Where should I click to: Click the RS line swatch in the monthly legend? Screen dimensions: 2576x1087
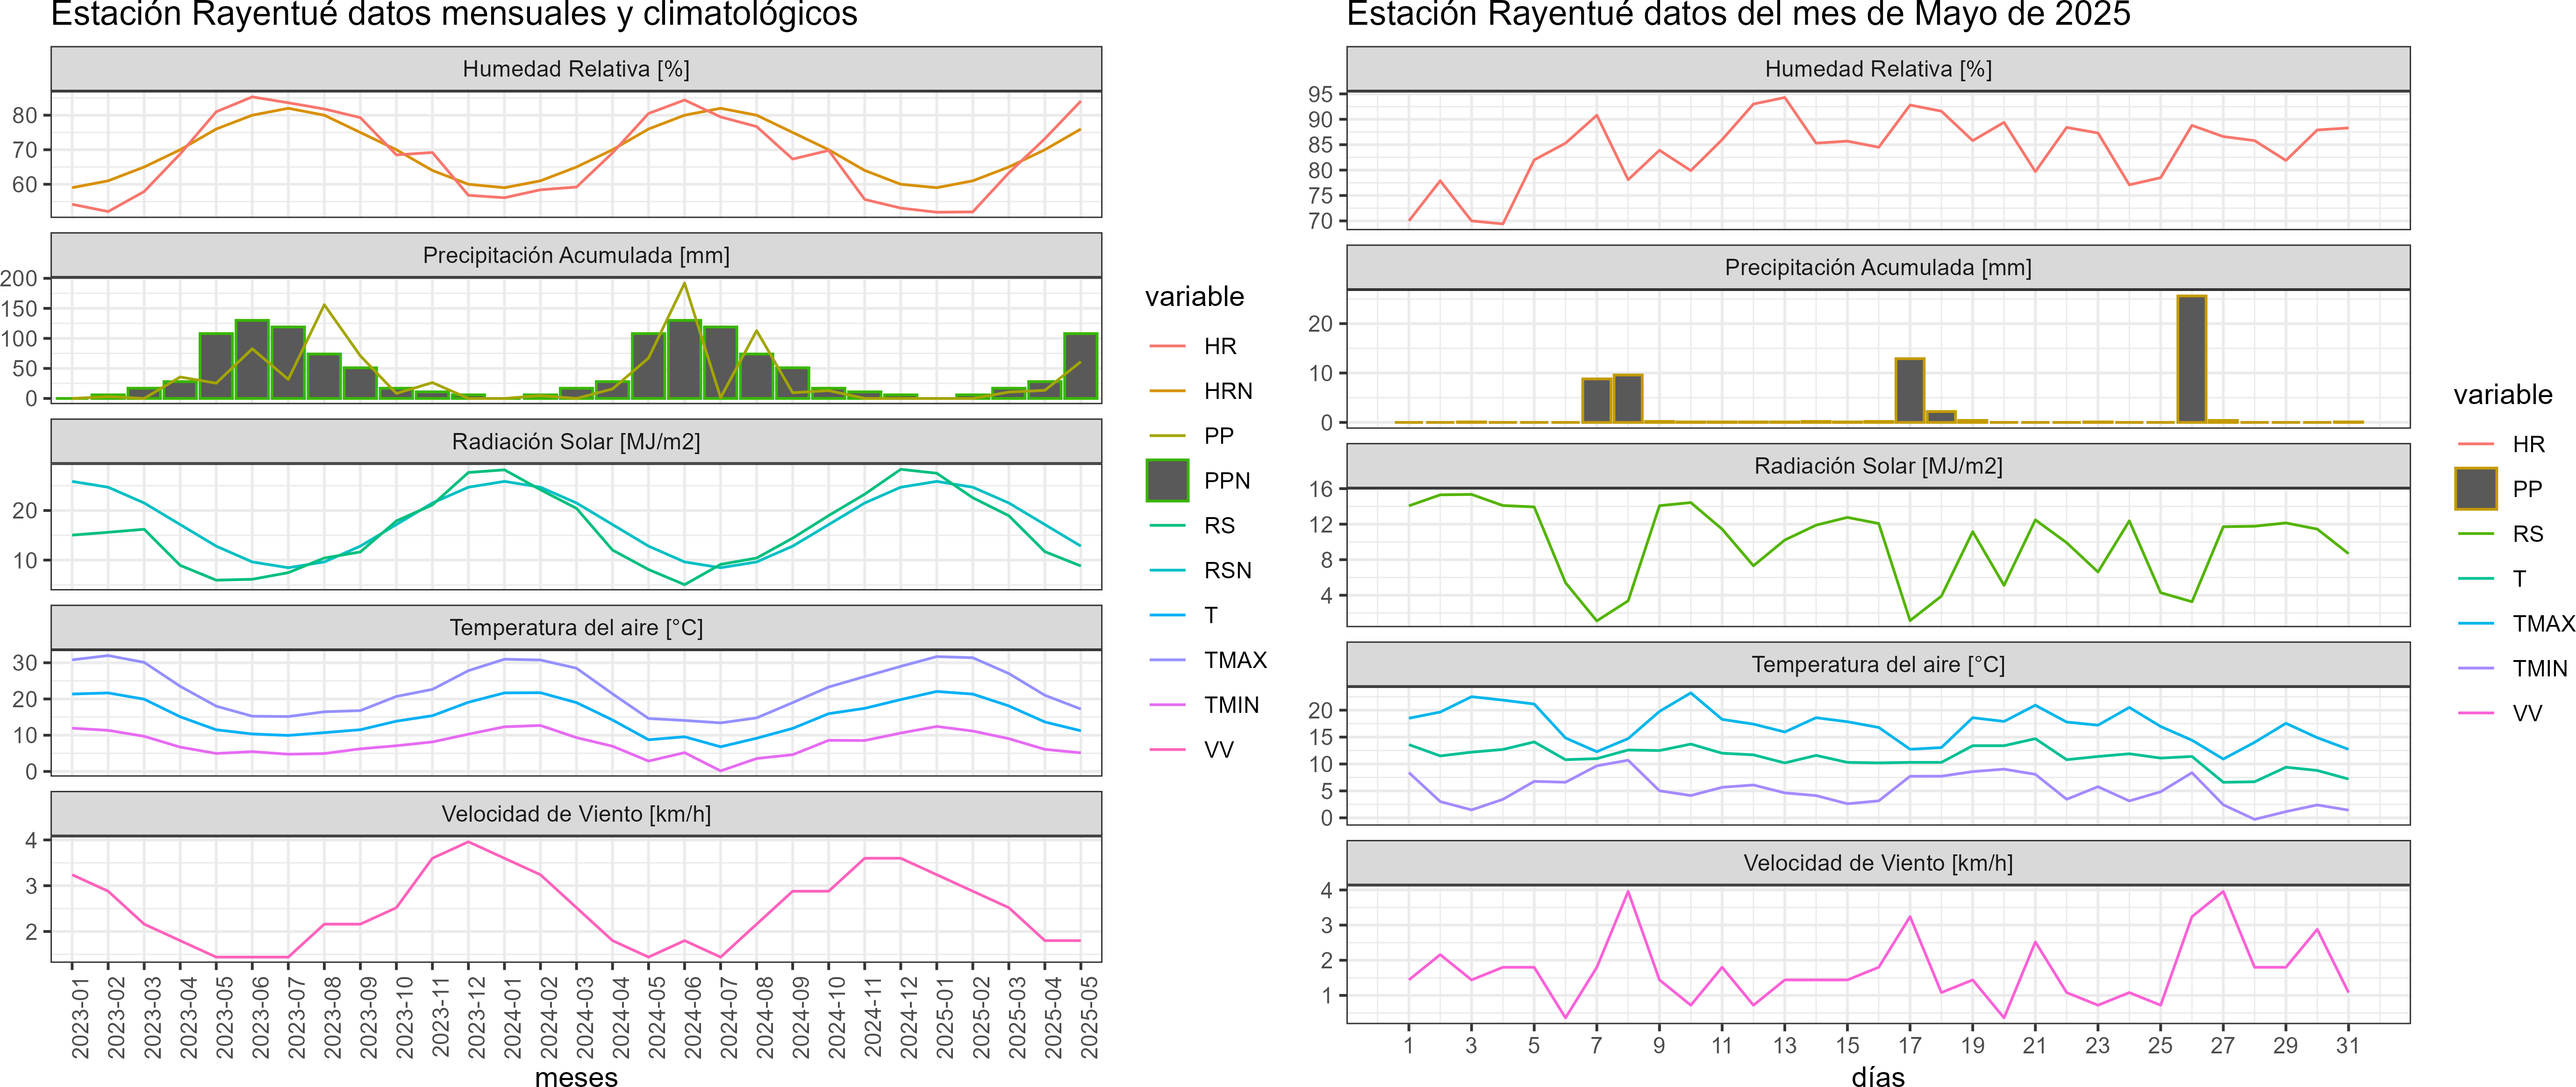click(x=1167, y=526)
